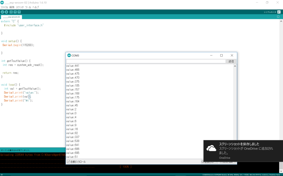Click the ボードへの書き込みが完了しました status message

15,150
